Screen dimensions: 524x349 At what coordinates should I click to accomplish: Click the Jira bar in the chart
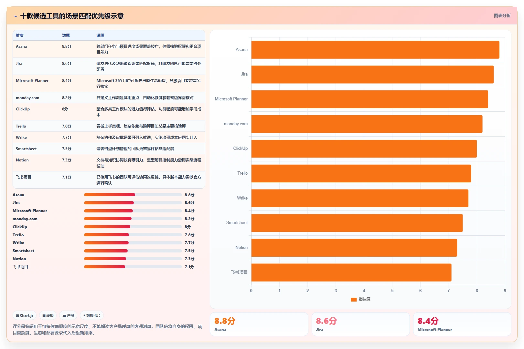click(x=372, y=75)
